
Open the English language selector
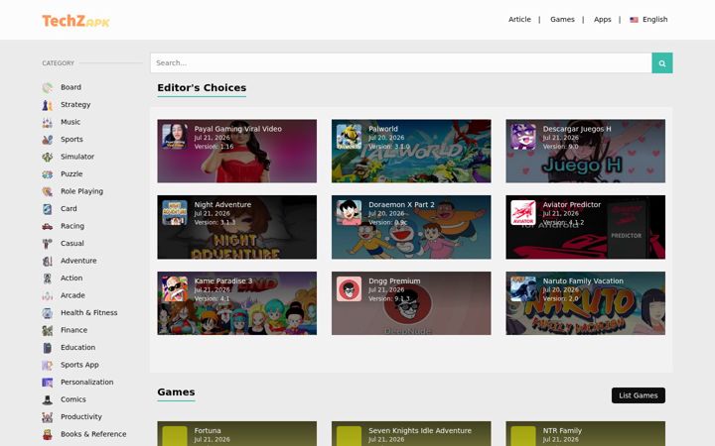click(648, 20)
